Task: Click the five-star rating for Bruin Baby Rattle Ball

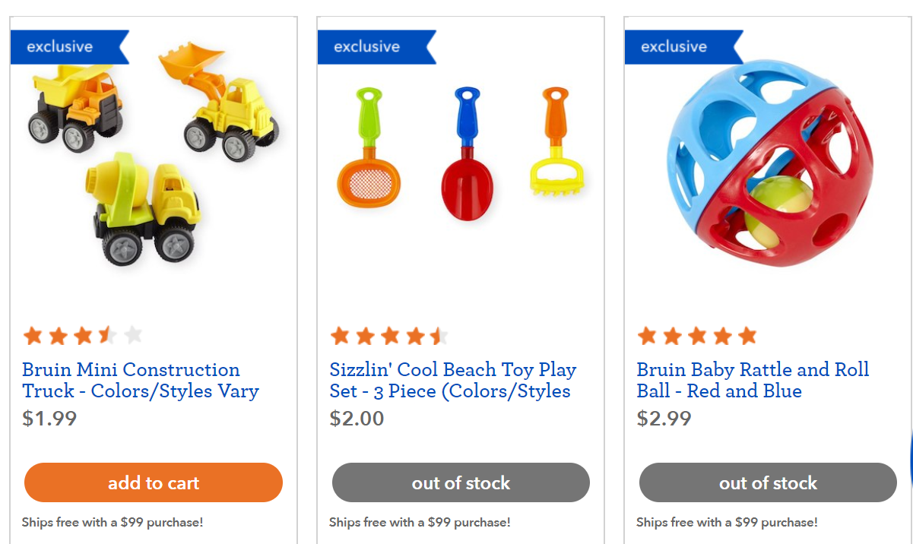Action: pos(697,335)
